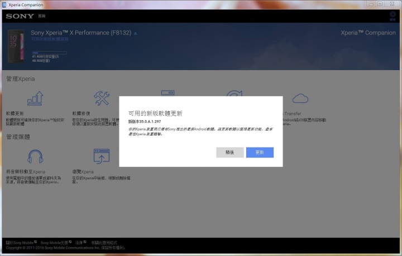Minimize the Xperia Companion window
402x256 pixels.
point(371,4)
